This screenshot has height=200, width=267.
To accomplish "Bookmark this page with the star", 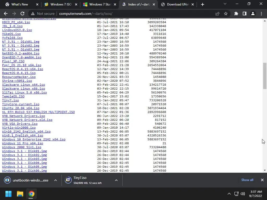I will [x=226, y=14].
